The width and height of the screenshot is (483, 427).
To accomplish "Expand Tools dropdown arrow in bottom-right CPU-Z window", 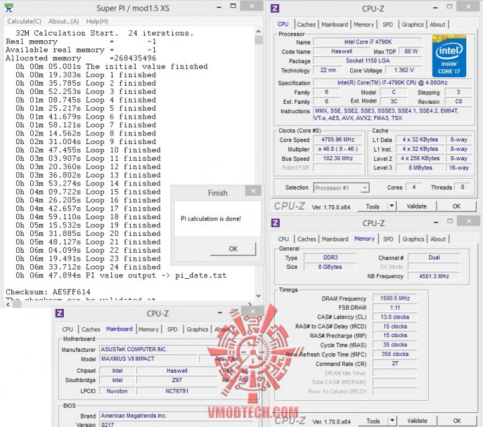I will coord(392,421).
